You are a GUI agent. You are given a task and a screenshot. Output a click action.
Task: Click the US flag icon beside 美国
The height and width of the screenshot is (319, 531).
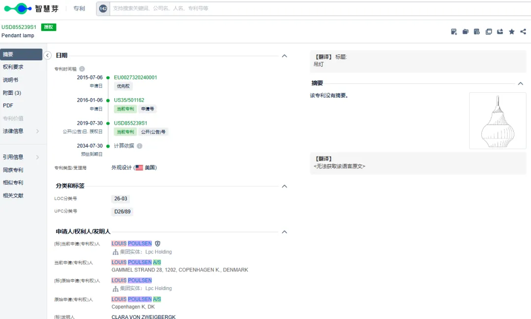coord(139,168)
